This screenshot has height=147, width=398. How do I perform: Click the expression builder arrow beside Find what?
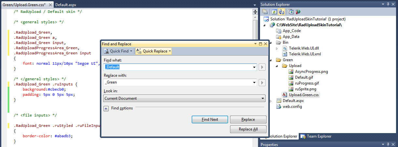click(262, 67)
